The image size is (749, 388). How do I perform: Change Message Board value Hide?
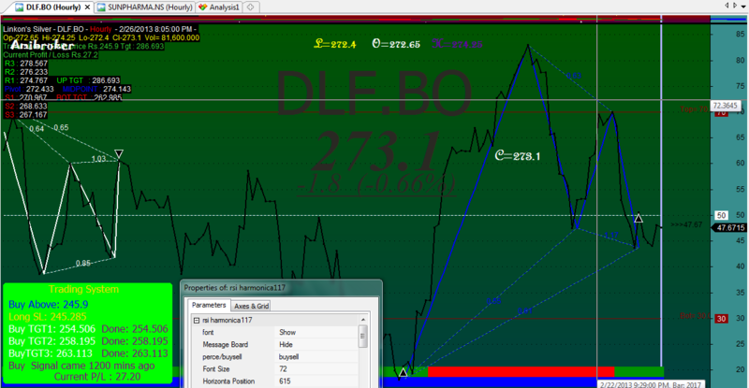(x=316, y=345)
